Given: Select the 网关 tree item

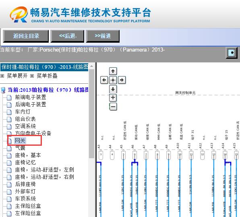Looking at the screenshot, I should pos(20,141).
